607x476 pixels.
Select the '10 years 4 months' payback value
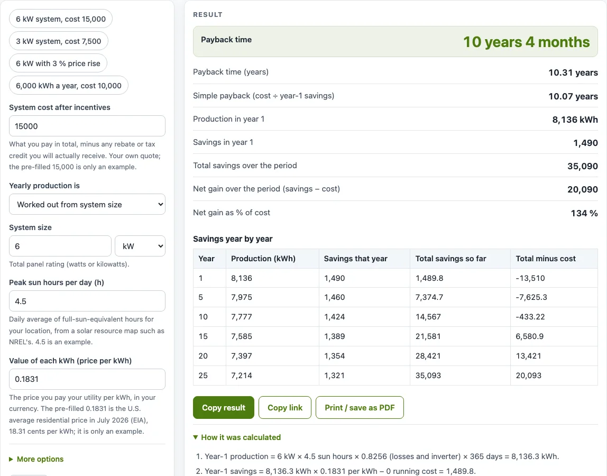coord(527,42)
